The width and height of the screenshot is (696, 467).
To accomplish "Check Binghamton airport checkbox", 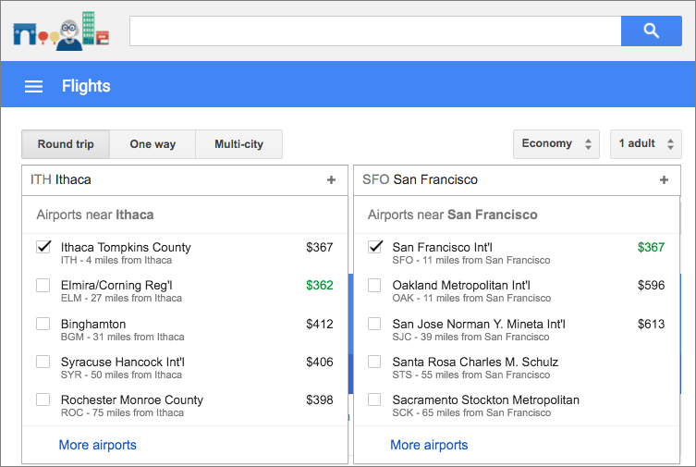I will coord(43,324).
